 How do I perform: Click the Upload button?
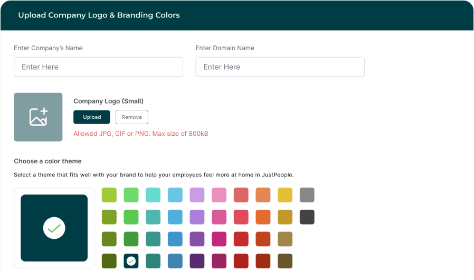tap(92, 117)
